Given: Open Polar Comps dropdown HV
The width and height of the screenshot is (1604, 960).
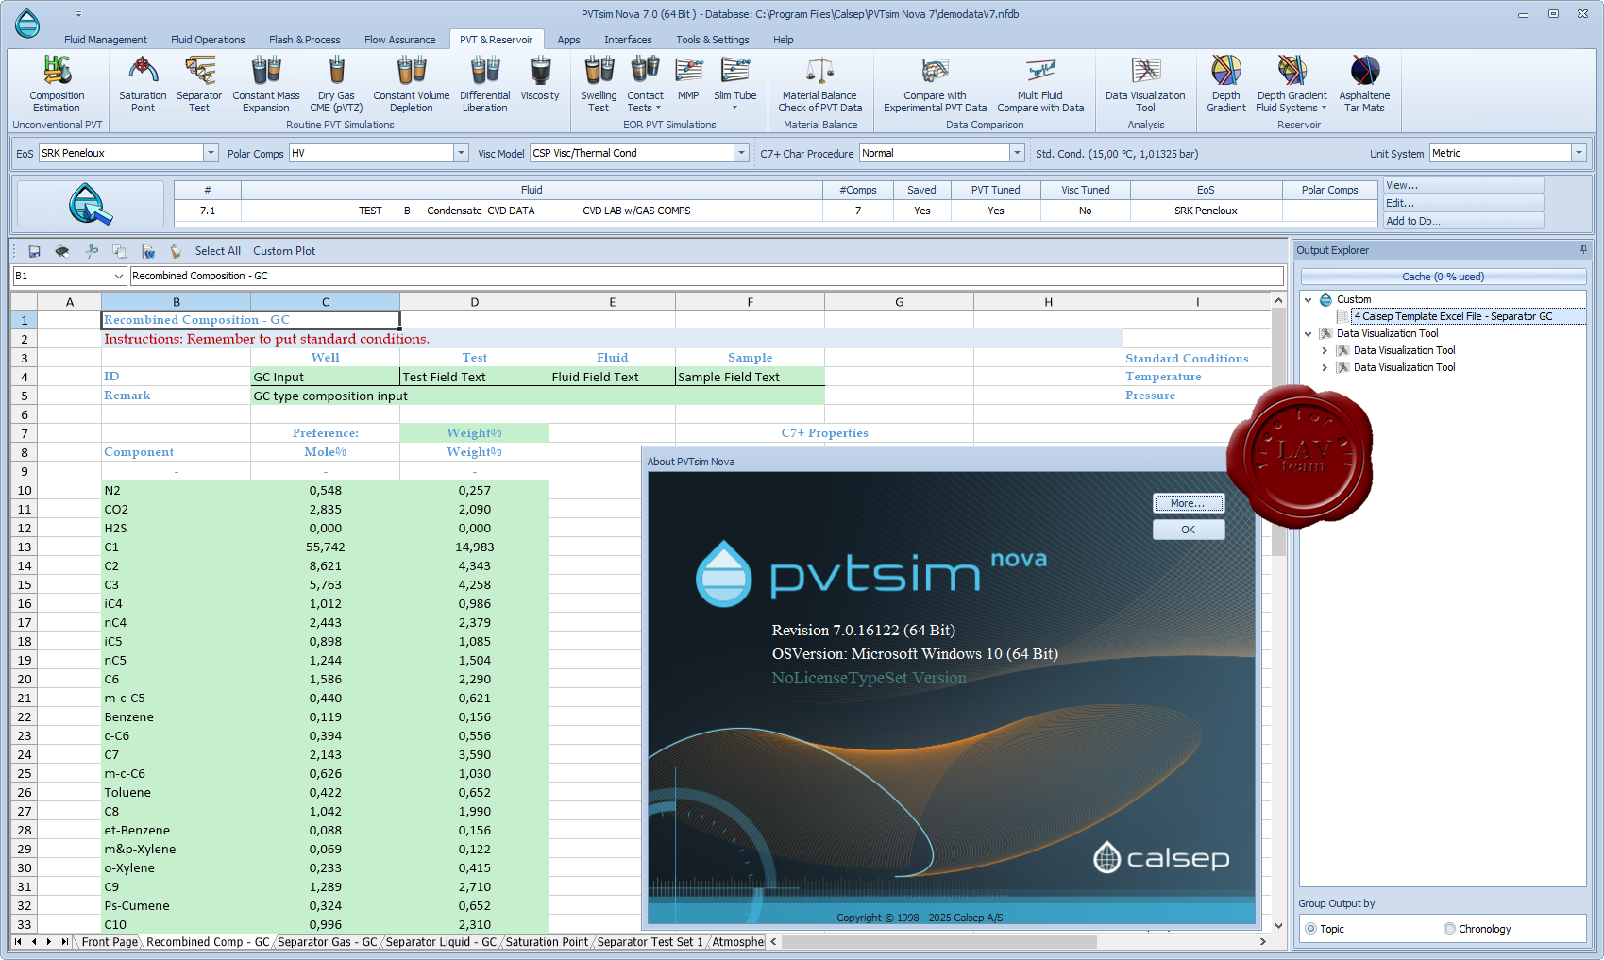Looking at the screenshot, I should pyautogui.click(x=461, y=153).
